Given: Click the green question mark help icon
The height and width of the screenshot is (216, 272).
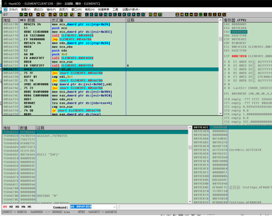Looking at the screenshot, I should tap(160, 15).
